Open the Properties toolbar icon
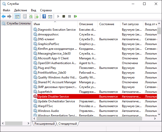Viewport: 162px width, 132px height. pos(25,17)
